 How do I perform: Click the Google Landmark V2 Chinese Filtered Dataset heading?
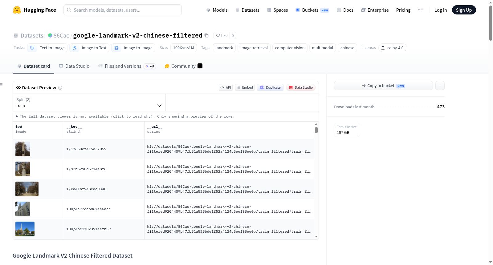[72, 255]
